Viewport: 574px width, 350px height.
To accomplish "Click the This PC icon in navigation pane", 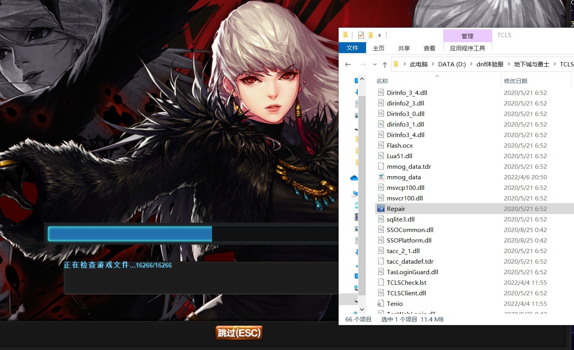I will click(355, 194).
